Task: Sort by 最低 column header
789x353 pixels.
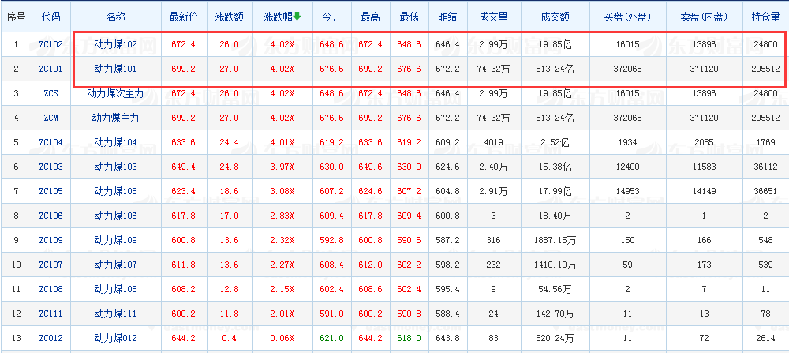Action: (409, 17)
